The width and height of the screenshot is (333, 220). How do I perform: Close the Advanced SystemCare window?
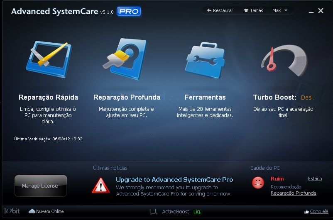tap(321, 11)
